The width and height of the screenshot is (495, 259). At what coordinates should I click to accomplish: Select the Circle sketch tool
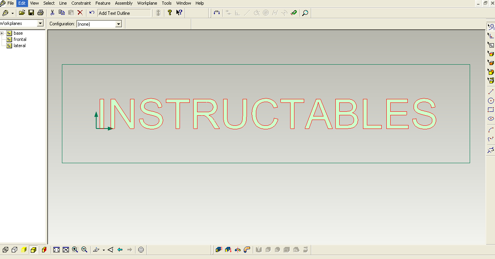[491, 101]
